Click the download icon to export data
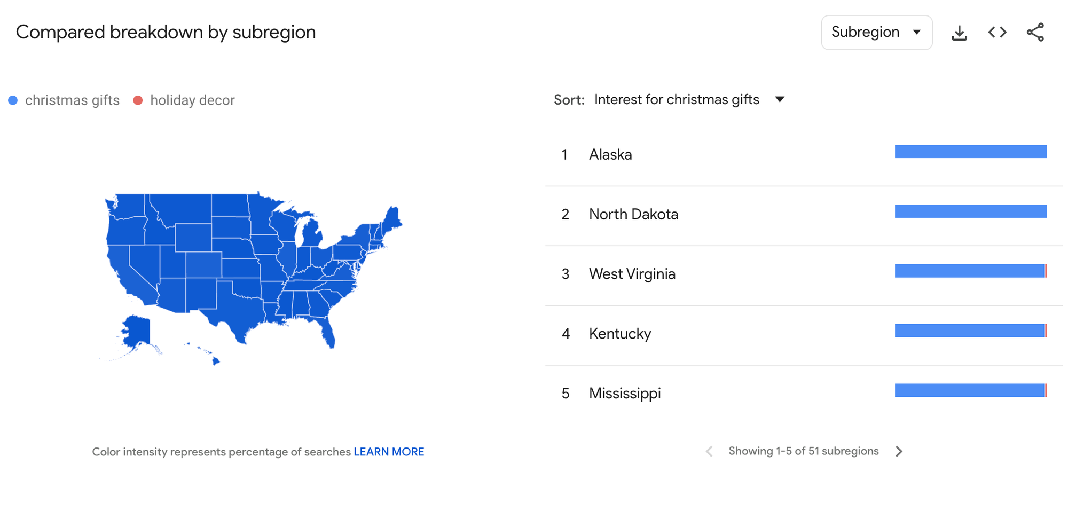This screenshot has width=1068, height=519. [x=960, y=32]
